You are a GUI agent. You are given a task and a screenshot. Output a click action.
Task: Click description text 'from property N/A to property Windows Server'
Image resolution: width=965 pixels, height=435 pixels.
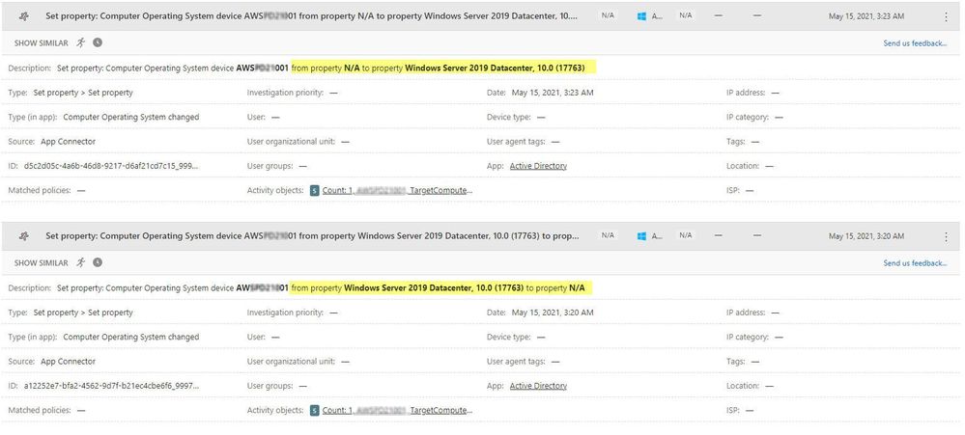point(440,68)
